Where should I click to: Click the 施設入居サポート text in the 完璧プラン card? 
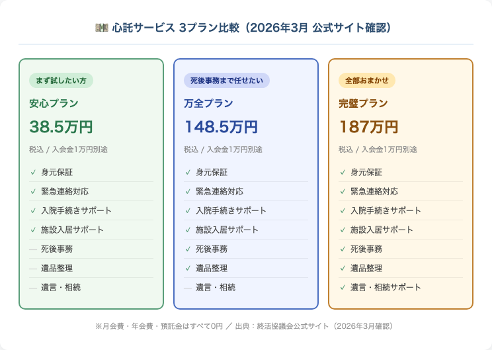[382, 230]
